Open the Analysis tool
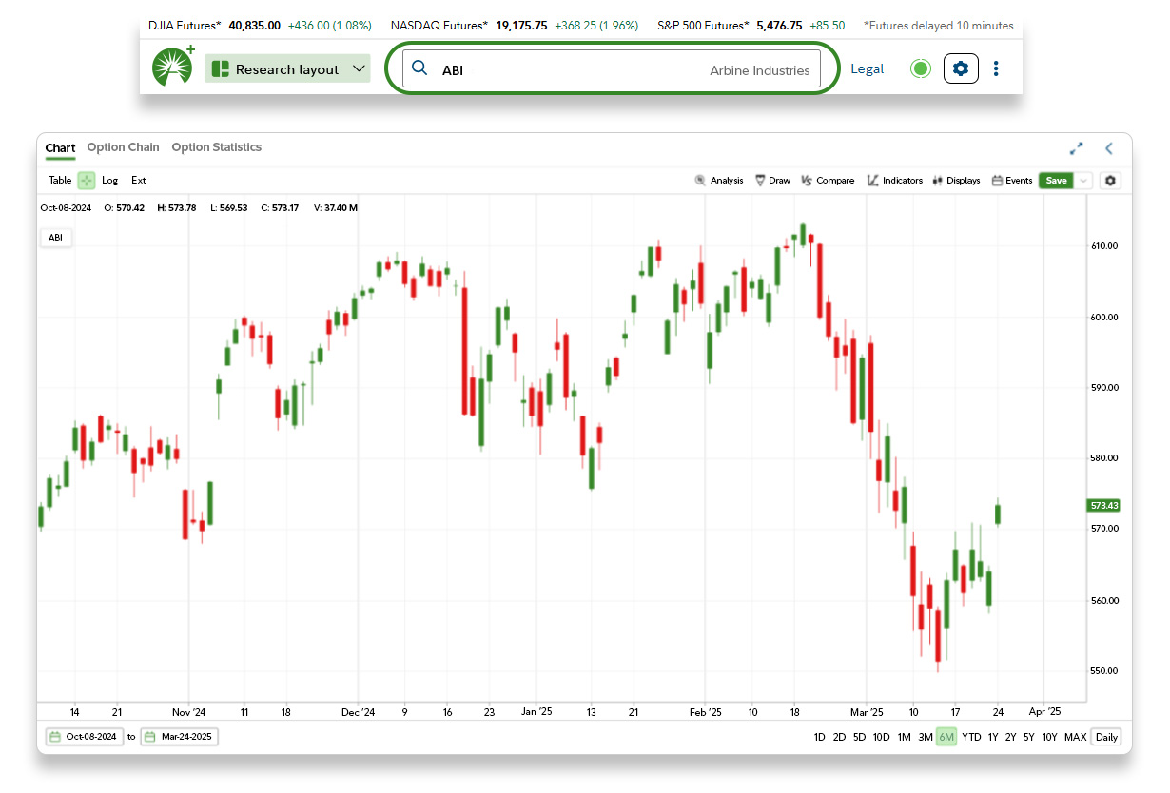This screenshot has width=1170, height=793. tap(719, 181)
